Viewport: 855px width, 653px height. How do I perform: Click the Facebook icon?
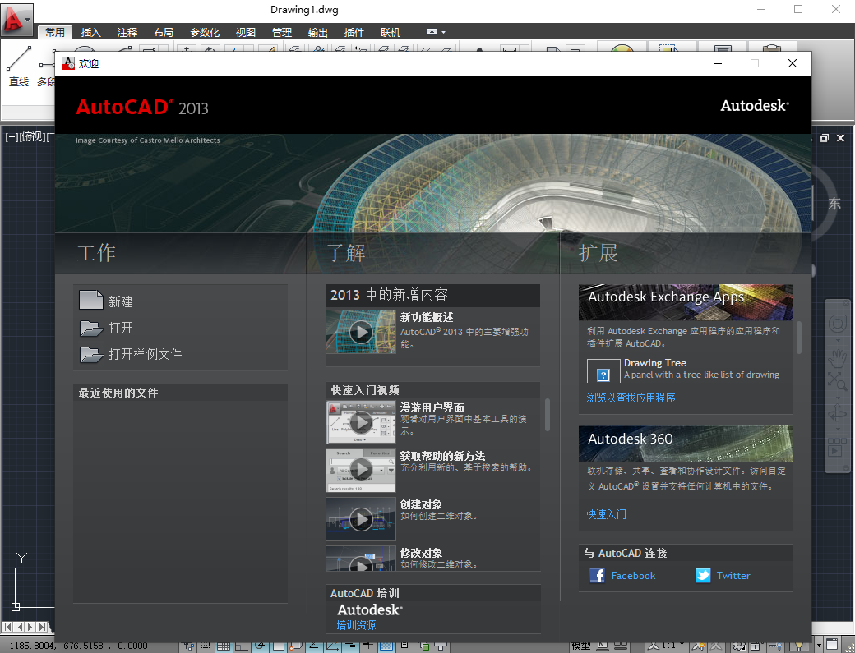point(598,576)
